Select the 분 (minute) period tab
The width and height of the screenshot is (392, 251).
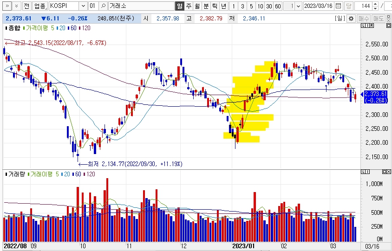point(206,6)
